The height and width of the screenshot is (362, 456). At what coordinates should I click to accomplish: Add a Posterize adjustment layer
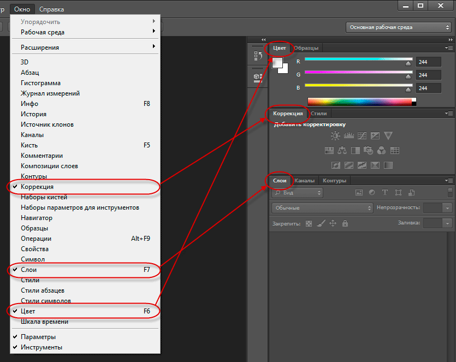(x=348, y=165)
